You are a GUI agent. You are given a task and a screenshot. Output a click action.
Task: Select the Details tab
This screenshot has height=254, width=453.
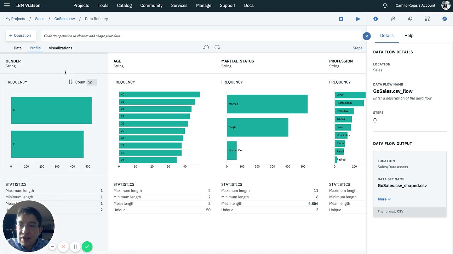(387, 35)
